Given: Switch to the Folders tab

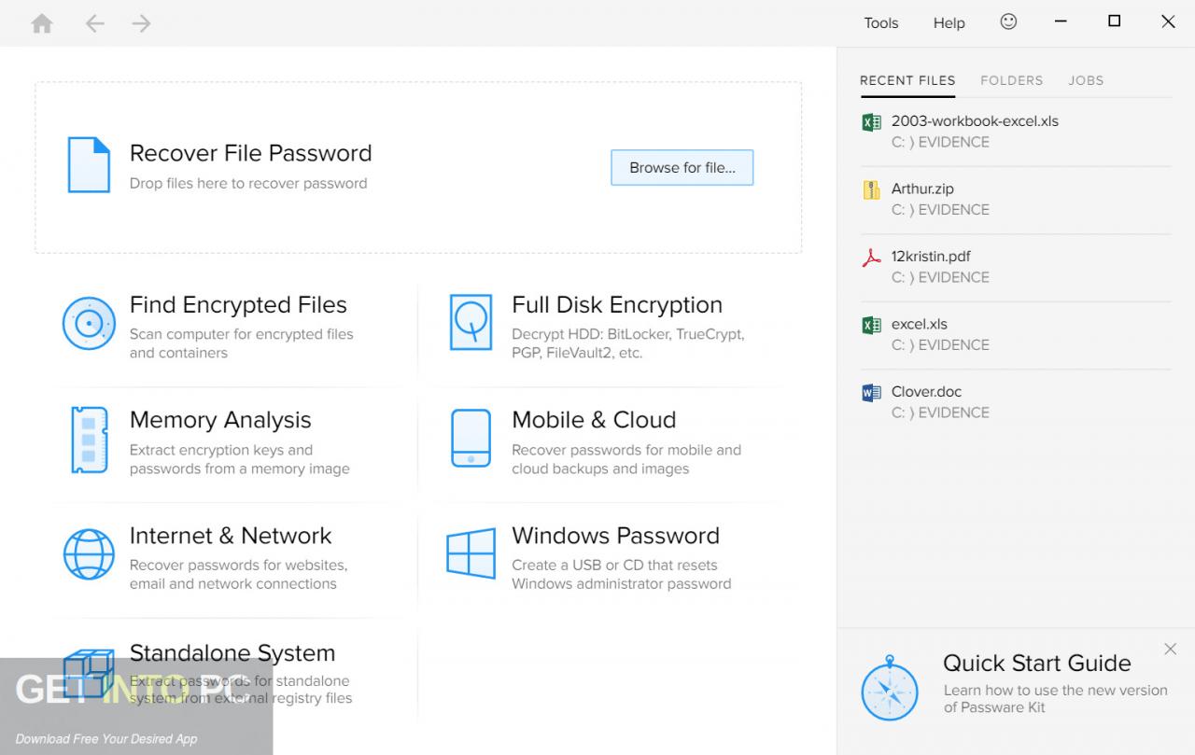Looking at the screenshot, I should tap(1012, 80).
